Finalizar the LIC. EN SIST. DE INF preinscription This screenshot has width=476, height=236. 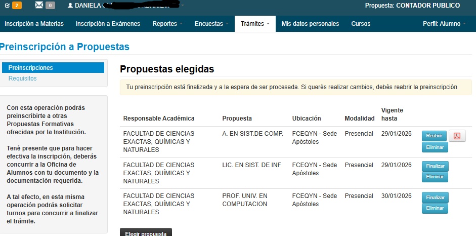coord(435,166)
